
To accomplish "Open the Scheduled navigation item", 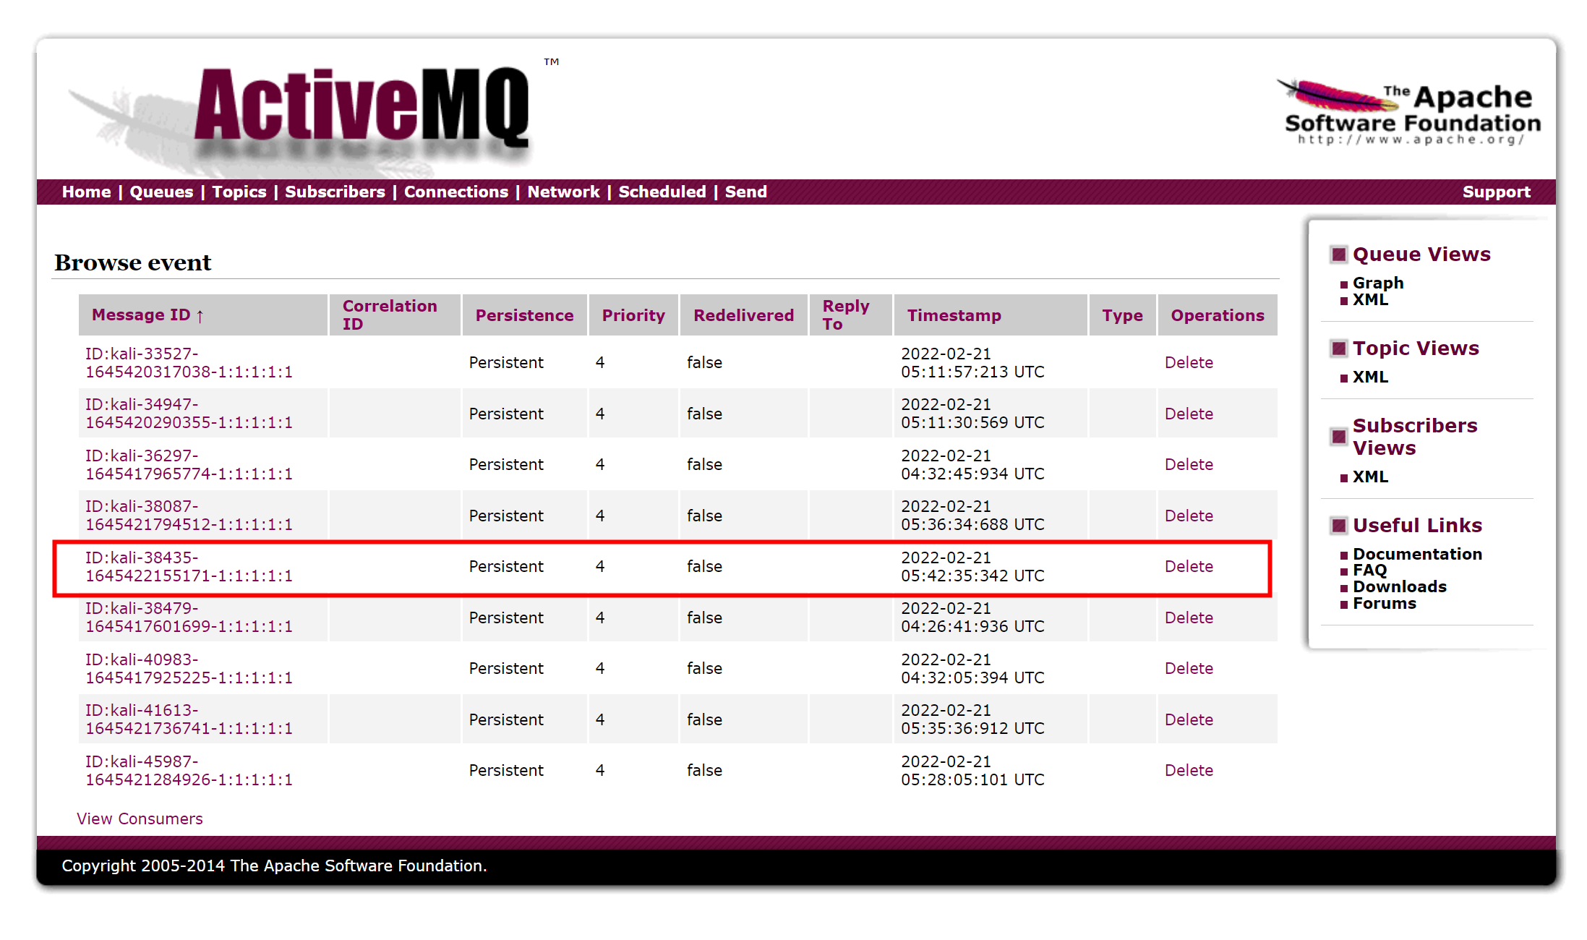I will pos(662,192).
